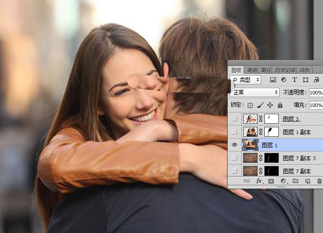
Task: Click the 不透明度 opacity value field
Action: pos(316,93)
